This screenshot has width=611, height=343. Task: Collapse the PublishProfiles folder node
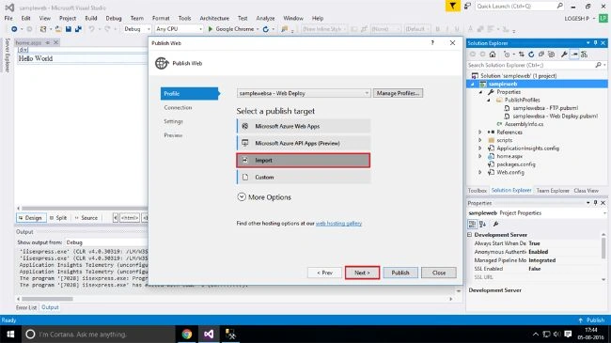pos(488,101)
